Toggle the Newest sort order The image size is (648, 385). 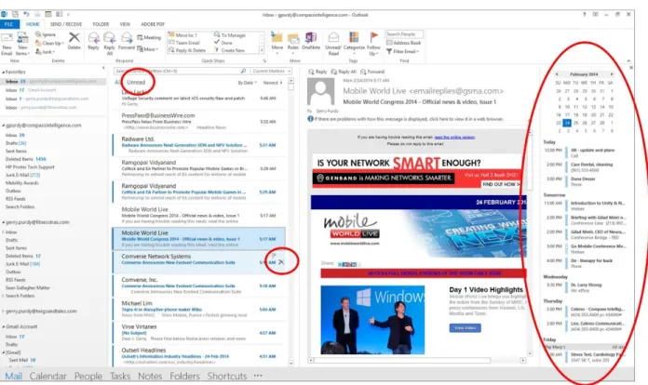[x=273, y=83]
